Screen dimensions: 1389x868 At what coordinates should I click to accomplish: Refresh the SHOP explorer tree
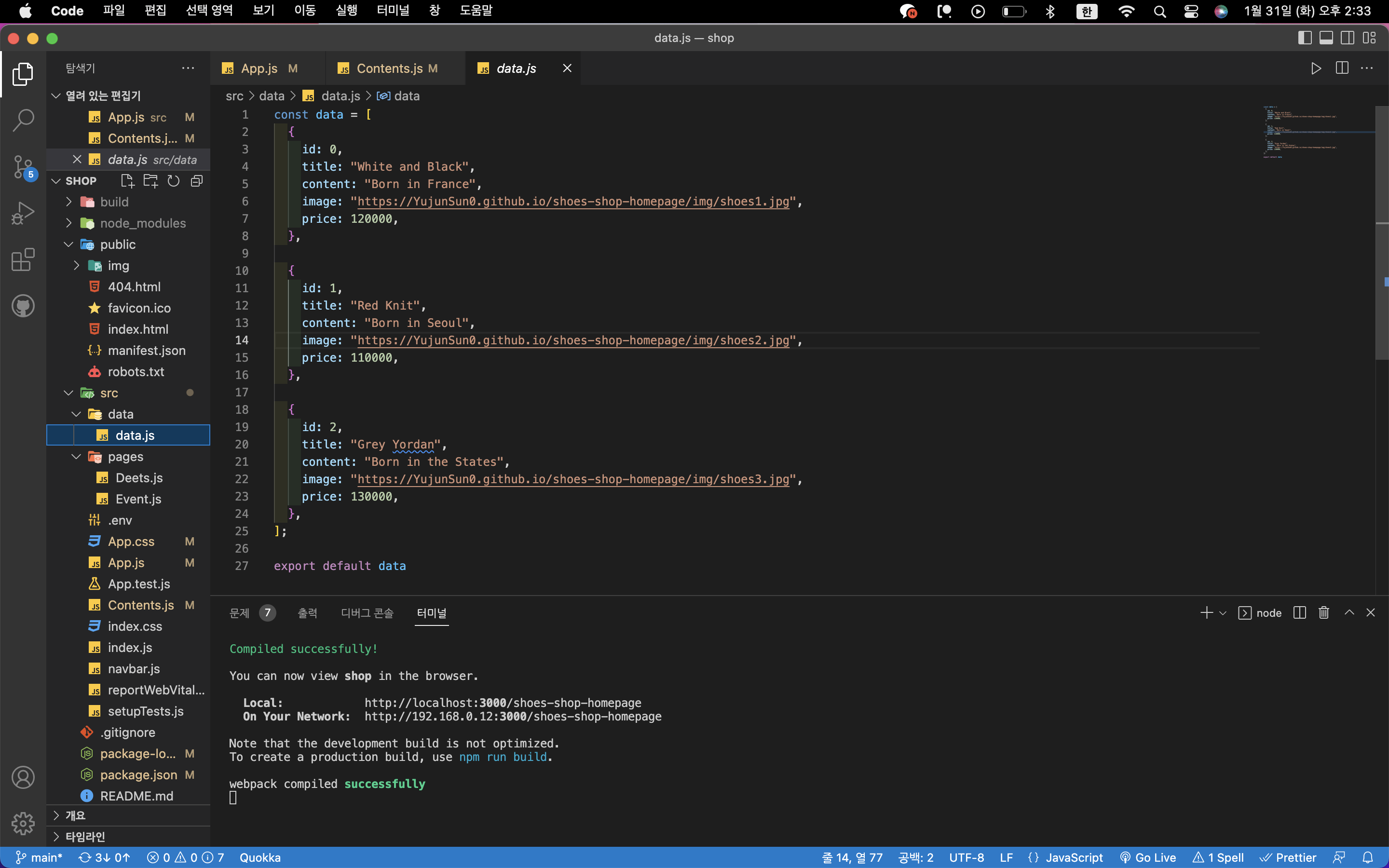(173, 181)
